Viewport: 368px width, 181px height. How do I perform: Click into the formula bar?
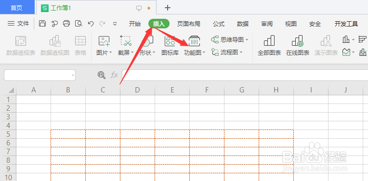tap(245, 75)
